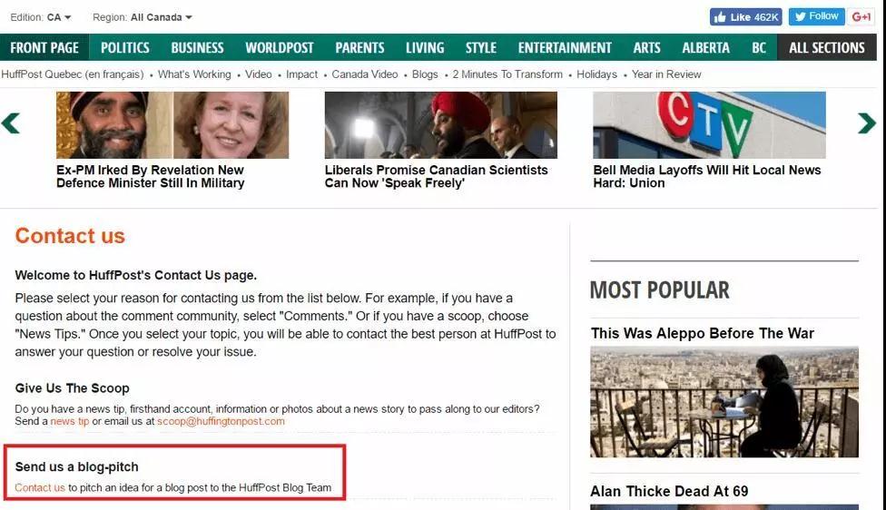Screen dimensions: 886x510
Task: Click Contact us link under blog-pitch
Action: click(x=40, y=487)
